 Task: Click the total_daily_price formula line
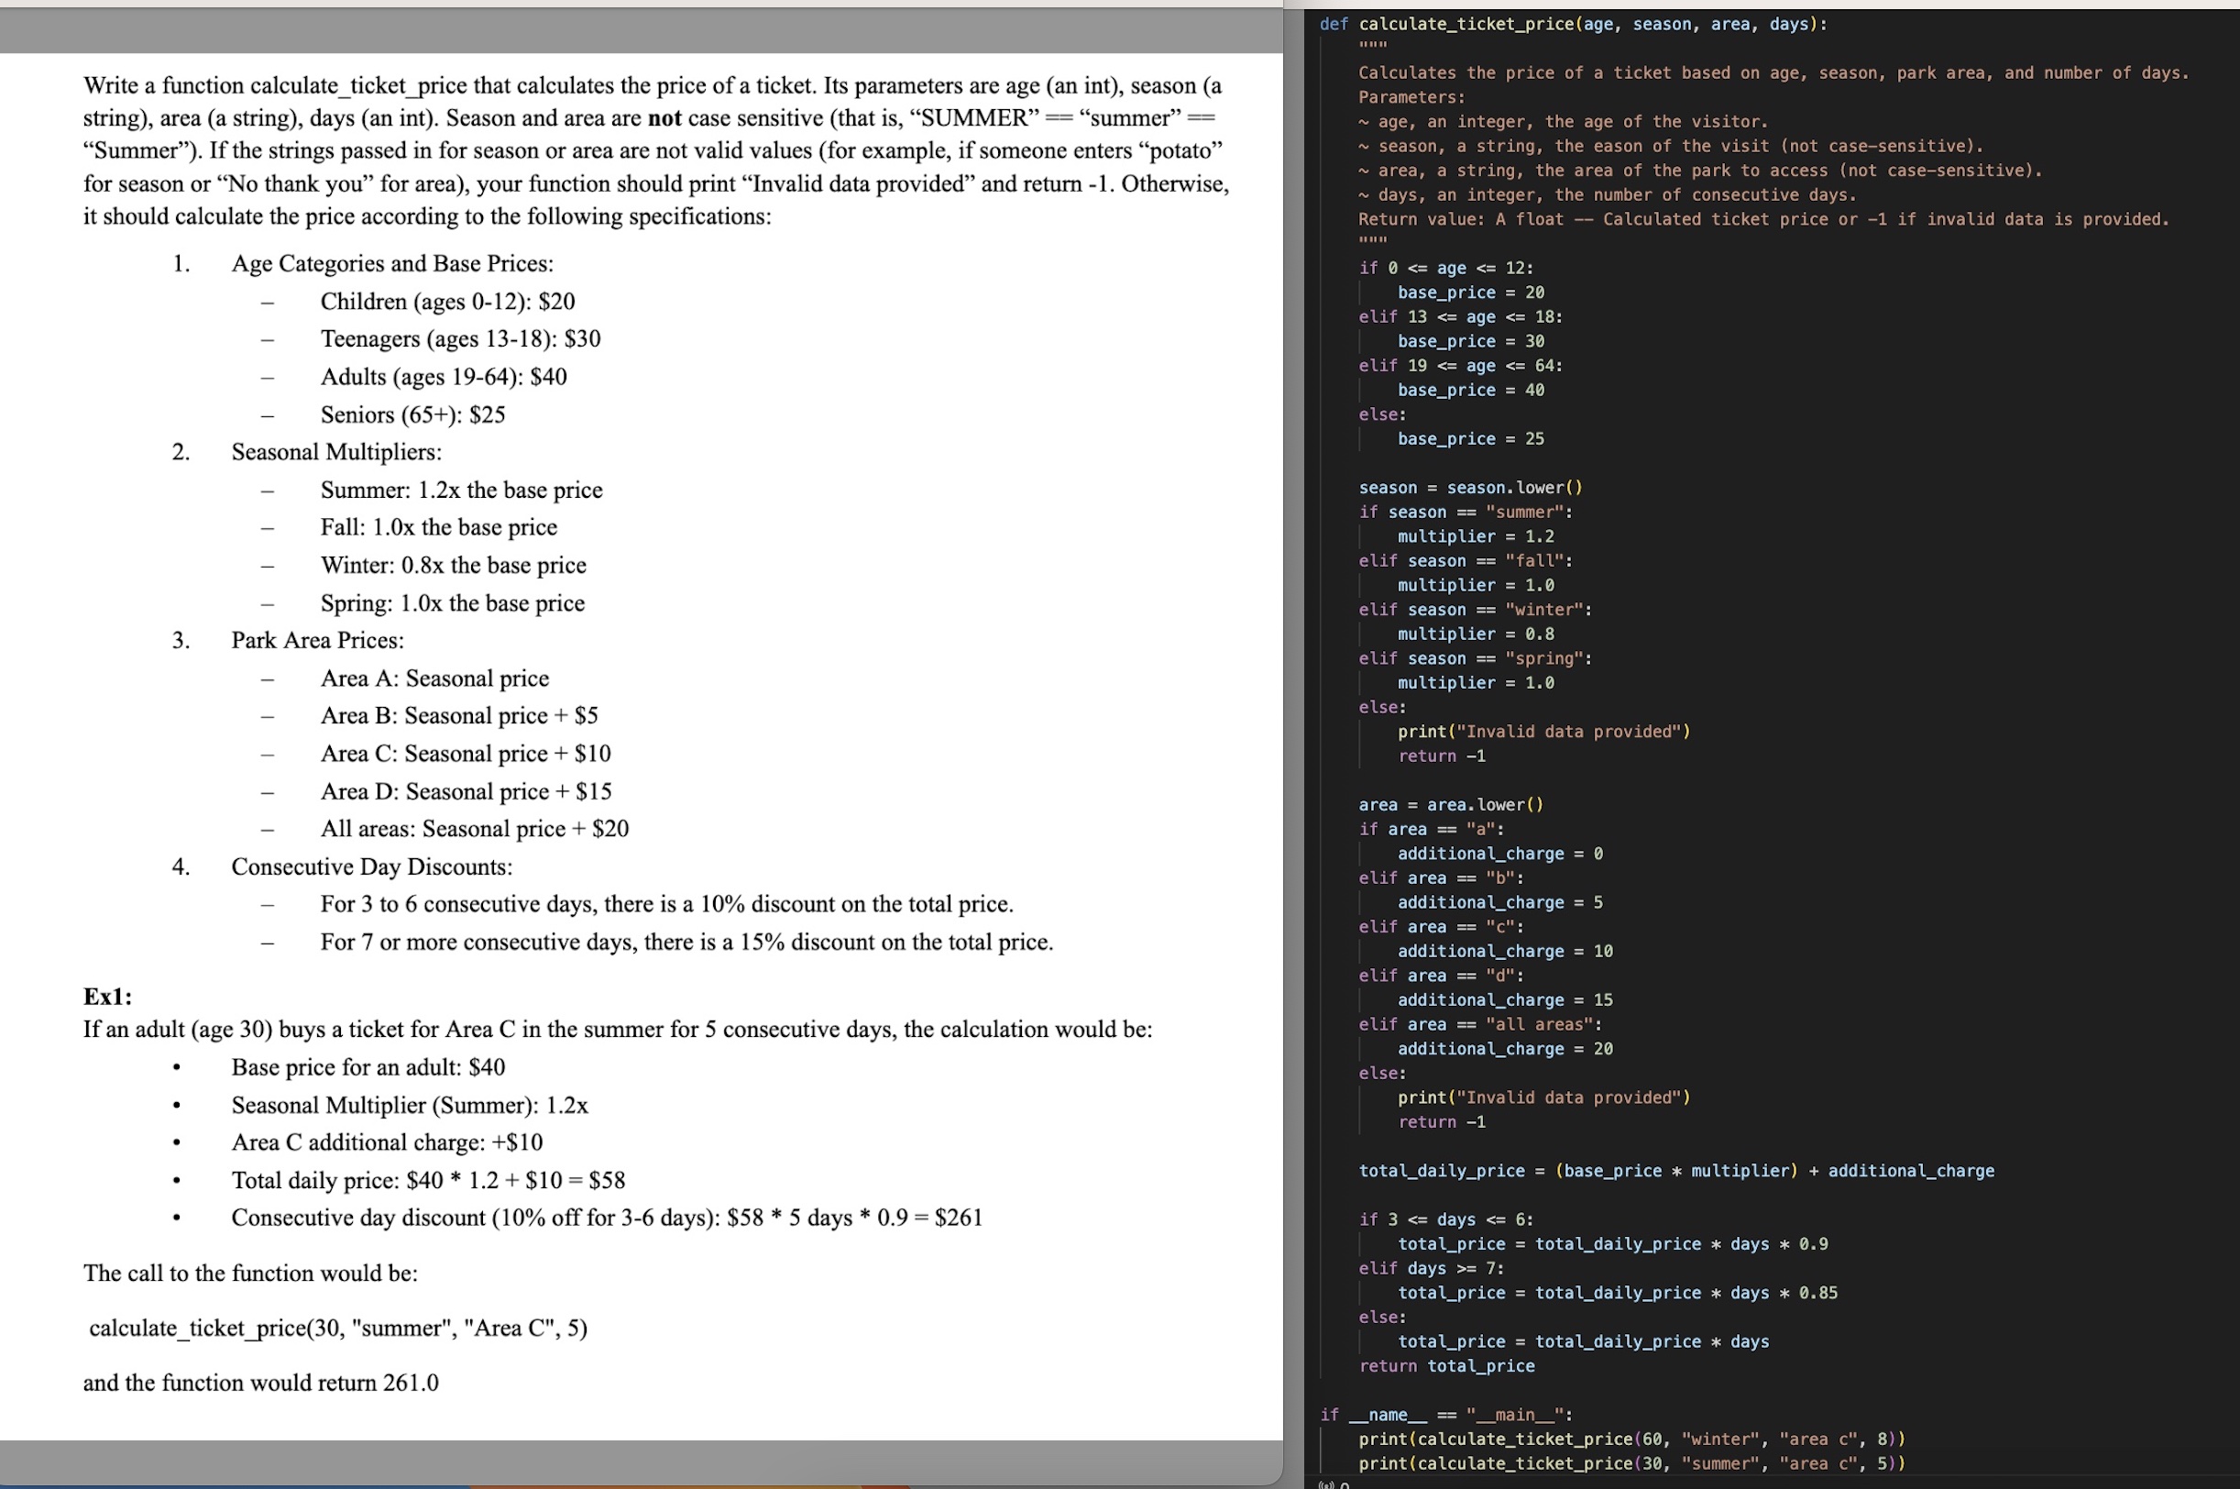[1675, 1170]
